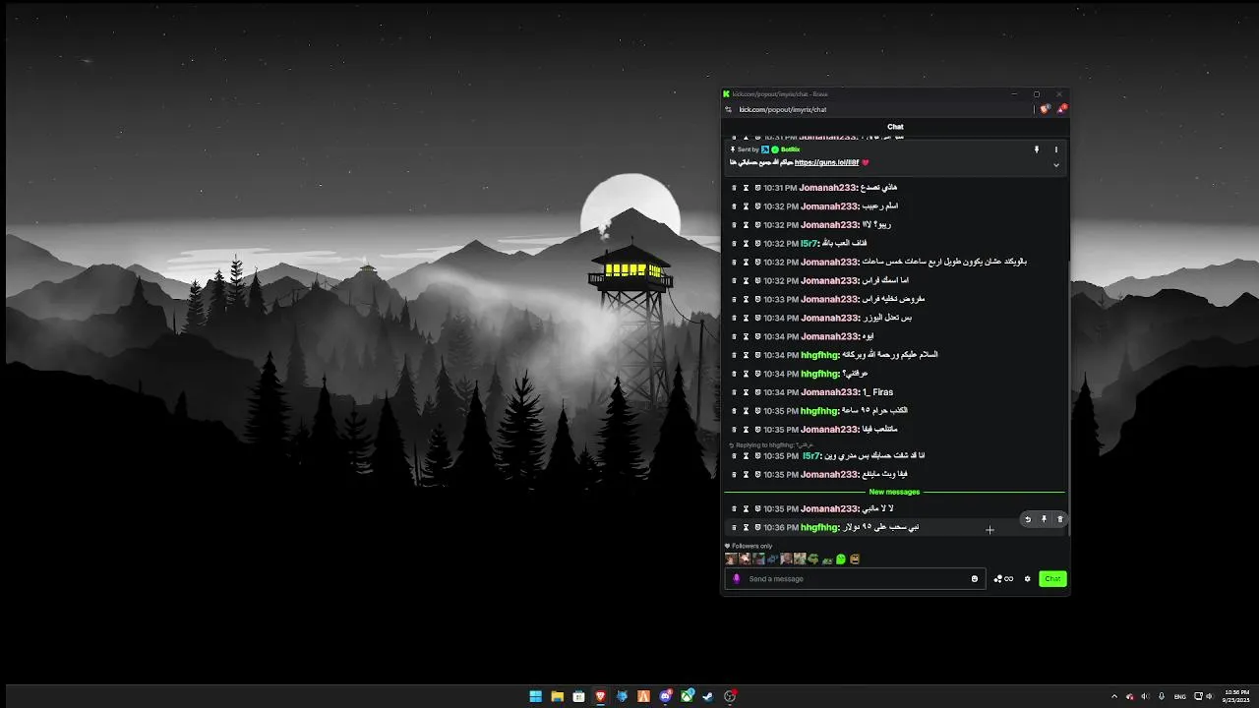Click hourglass icon on 10:35 PM hhgfhhg message

tap(746, 411)
